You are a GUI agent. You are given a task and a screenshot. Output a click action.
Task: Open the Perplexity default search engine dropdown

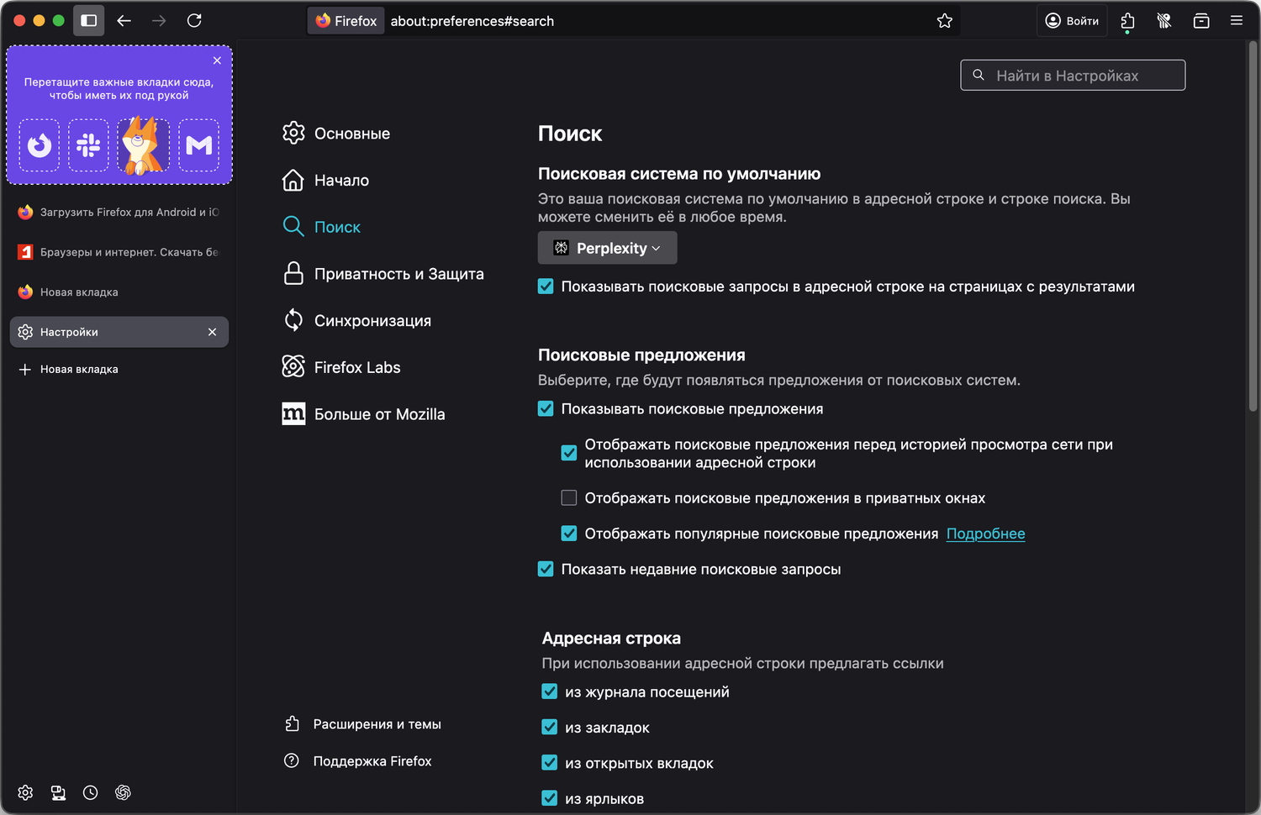click(607, 248)
